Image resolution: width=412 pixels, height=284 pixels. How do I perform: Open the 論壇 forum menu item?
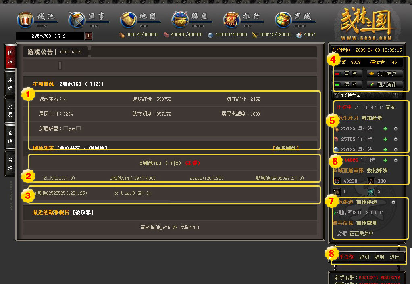point(379,257)
